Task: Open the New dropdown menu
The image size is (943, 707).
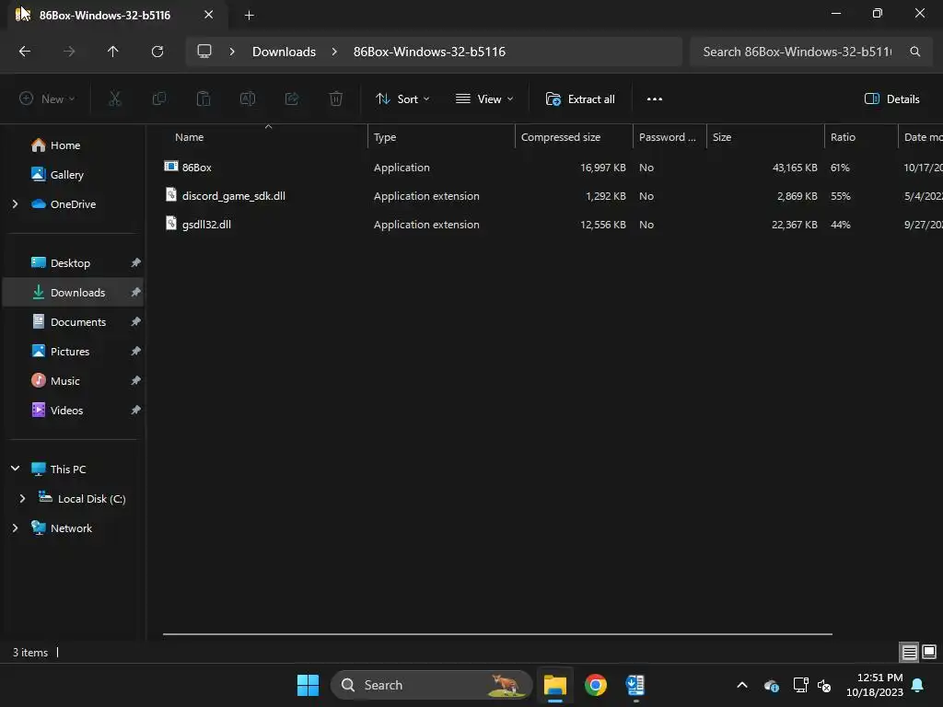Action: [47, 99]
